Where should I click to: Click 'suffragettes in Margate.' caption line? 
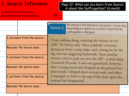(81, 32)
